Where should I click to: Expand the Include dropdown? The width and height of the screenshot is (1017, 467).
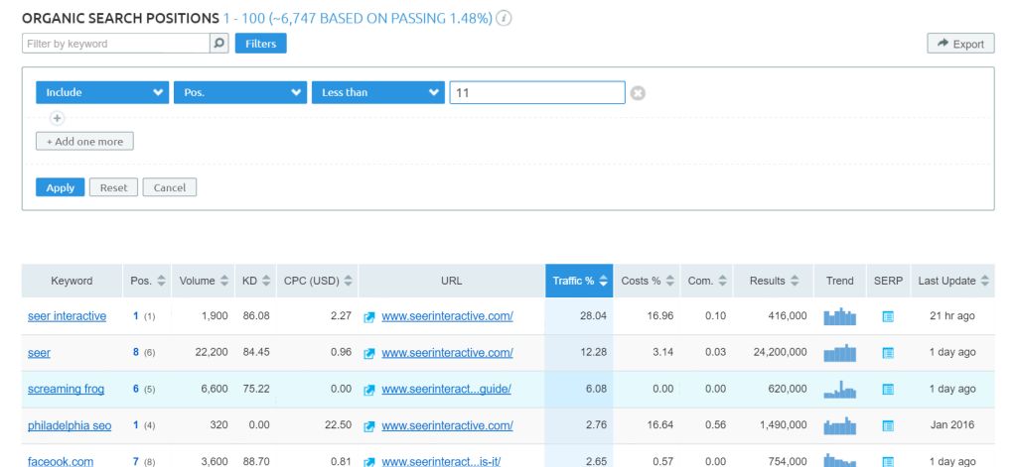pos(102,92)
